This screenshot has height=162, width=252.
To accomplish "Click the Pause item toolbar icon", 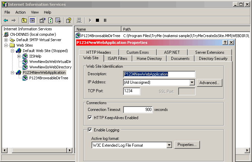I will tap(105, 20).
